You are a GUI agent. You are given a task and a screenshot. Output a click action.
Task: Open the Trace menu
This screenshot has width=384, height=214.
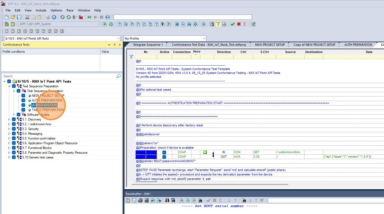point(70,10)
